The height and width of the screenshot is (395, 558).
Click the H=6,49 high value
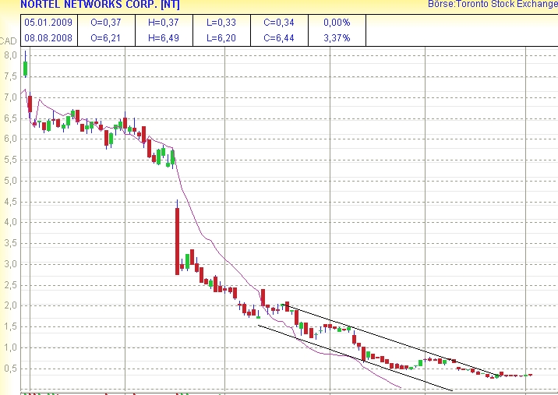(164, 37)
